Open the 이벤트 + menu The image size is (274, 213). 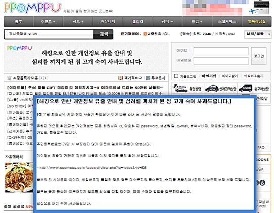48,21
